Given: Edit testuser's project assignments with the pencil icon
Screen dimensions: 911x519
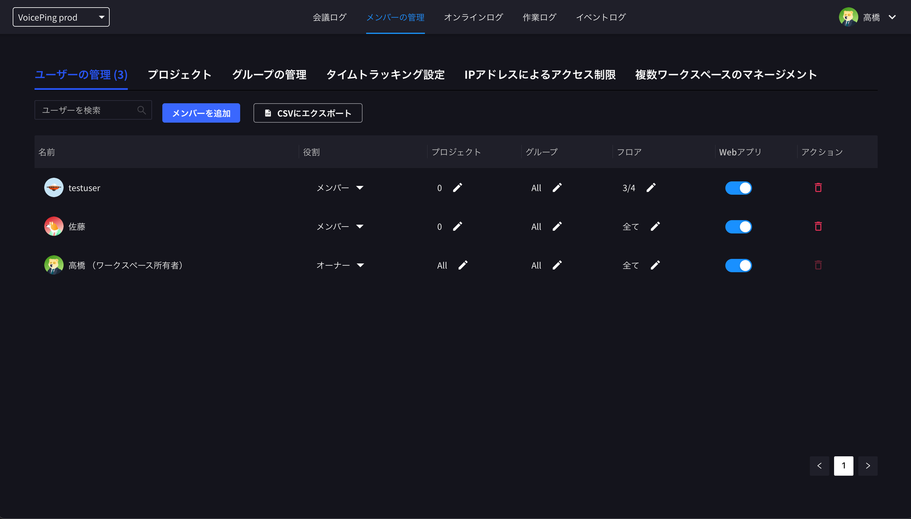Looking at the screenshot, I should click(457, 188).
